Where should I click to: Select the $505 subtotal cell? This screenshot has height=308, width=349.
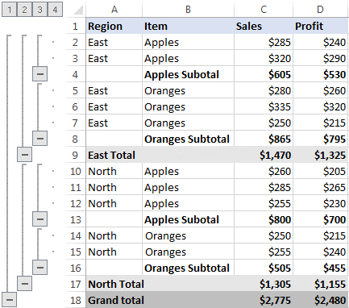coord(264,268)
